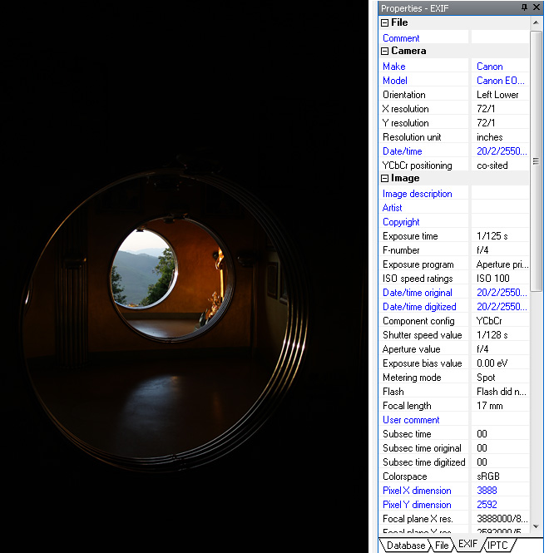The width and height of the screenshot is (549, 553).
Task: Edit the Artist value field
Action: tap(499, 208)
